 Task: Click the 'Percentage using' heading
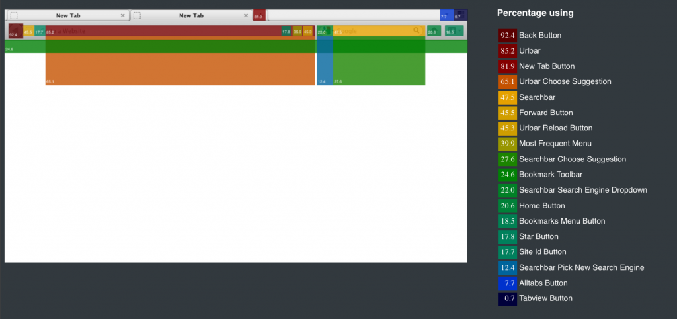[536, 13]
